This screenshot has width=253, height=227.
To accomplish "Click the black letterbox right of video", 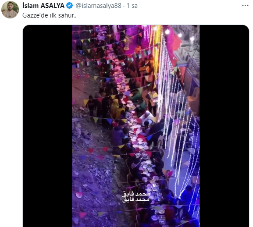I will (224, 126).
